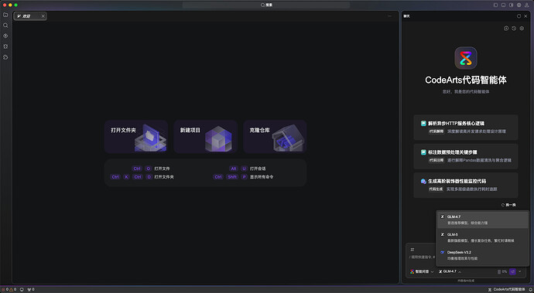Open the Debug icon in activity bar
534x293 pixels.
[x=5, y=46]
